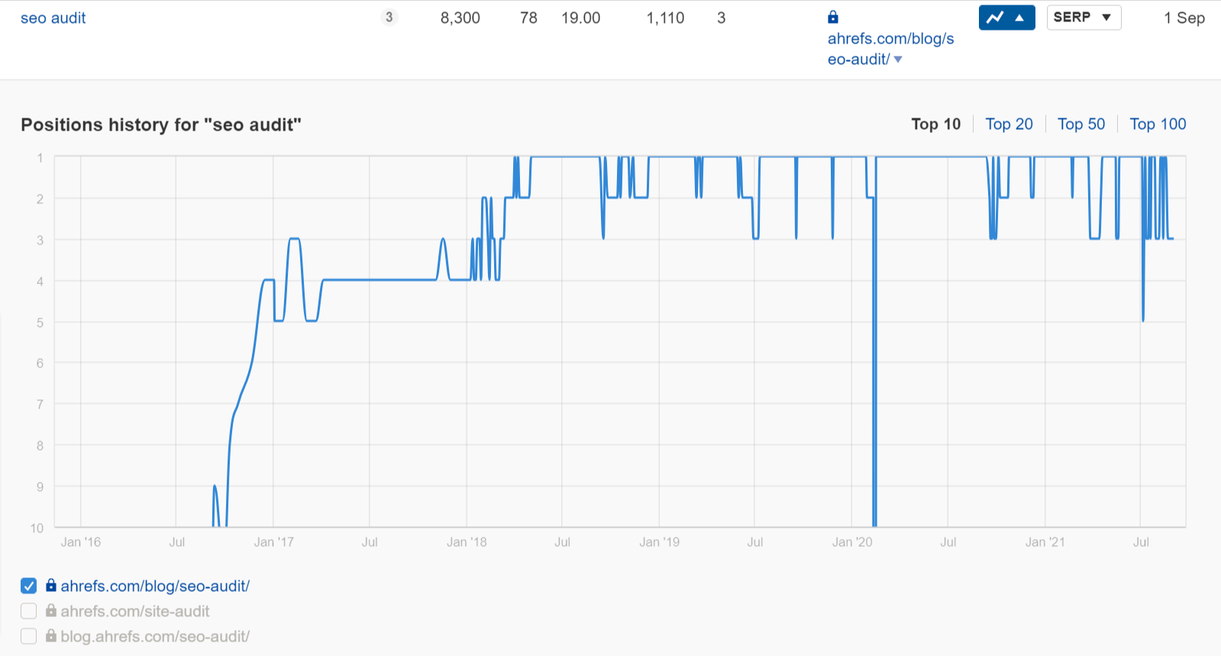Enable the ahrefs.com/site-audit checkbox
The width and height of the screenshot is (1221, 656).
point(29,611)
